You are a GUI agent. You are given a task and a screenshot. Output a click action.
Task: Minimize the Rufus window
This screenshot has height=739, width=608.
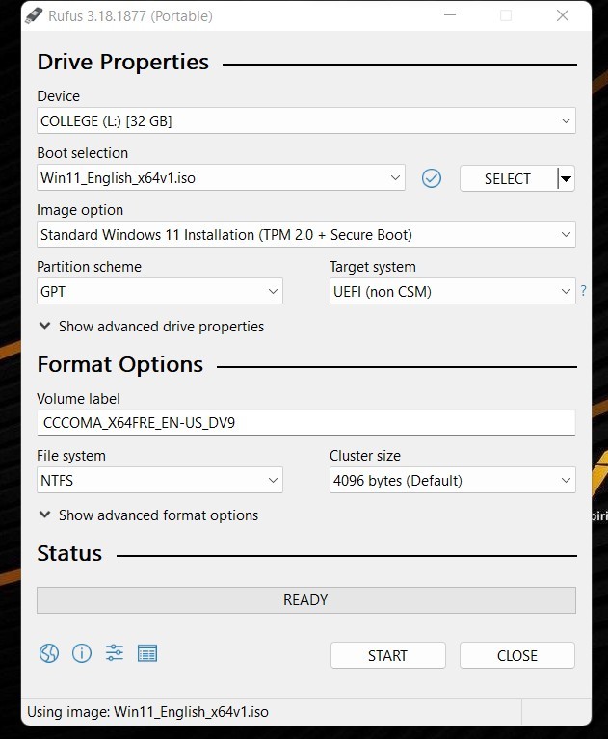[x=450, y=15]
